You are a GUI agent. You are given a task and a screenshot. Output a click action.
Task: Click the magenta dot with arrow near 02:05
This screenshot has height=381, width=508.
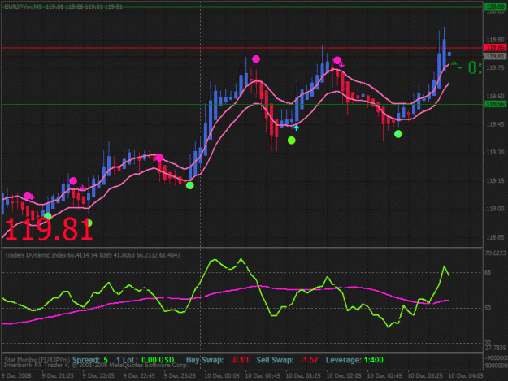coord(337,60)
